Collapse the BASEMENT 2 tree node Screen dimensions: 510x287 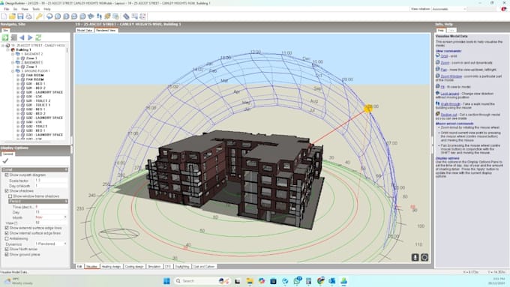(13, 54)
